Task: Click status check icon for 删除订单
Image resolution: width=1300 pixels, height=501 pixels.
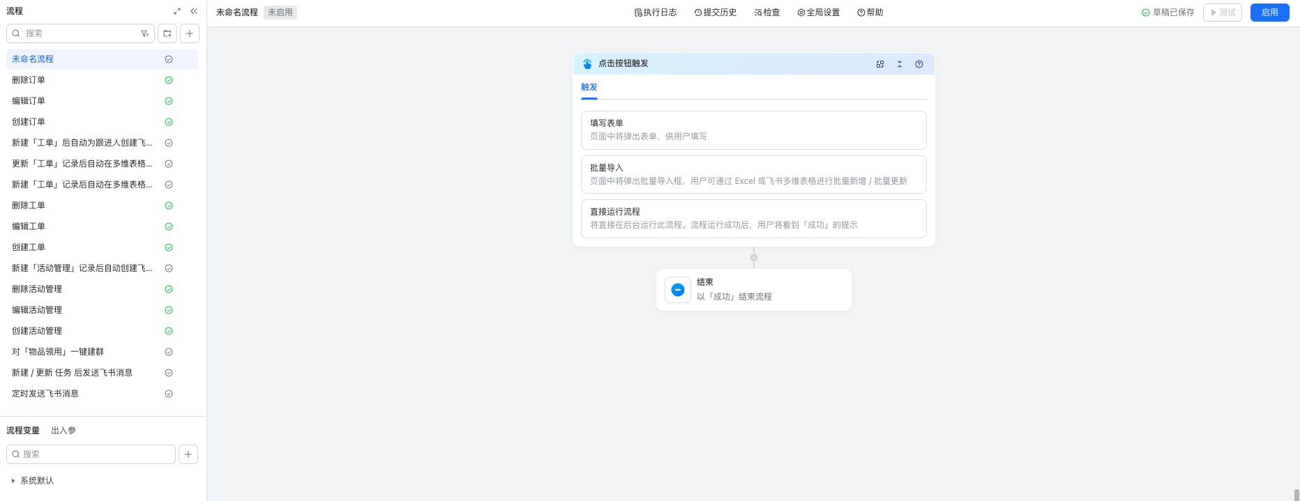Action: coord(169,80)
